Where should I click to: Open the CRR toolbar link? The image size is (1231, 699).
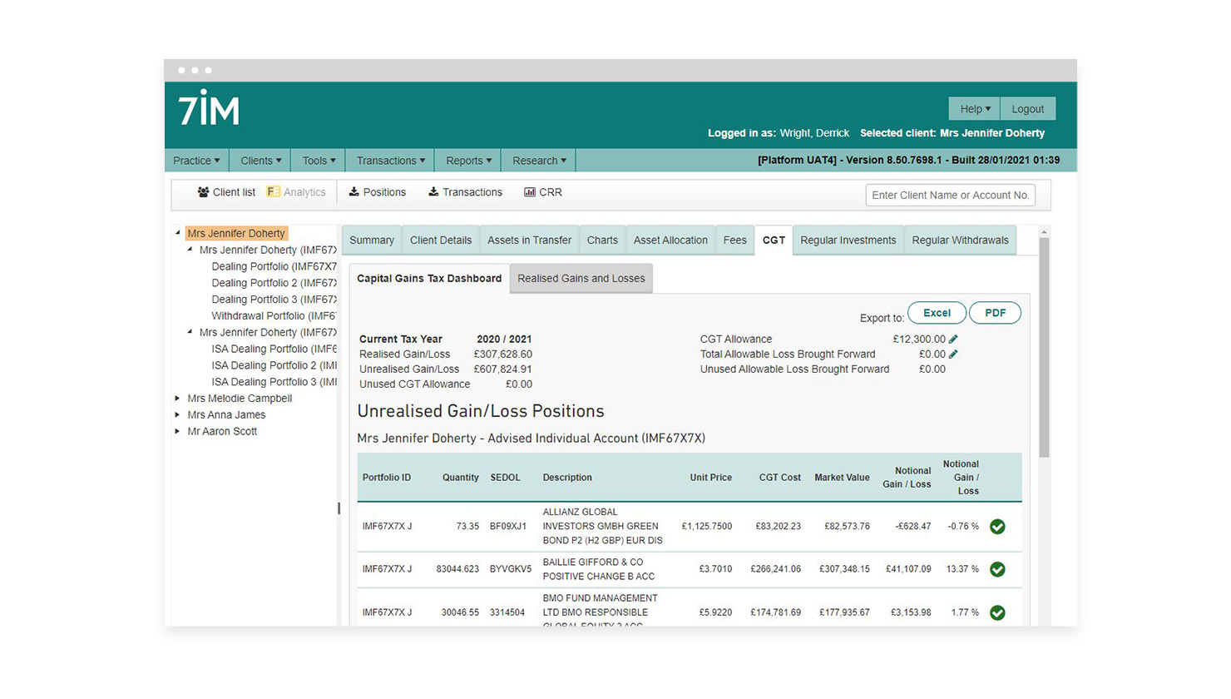pos(543,192)
